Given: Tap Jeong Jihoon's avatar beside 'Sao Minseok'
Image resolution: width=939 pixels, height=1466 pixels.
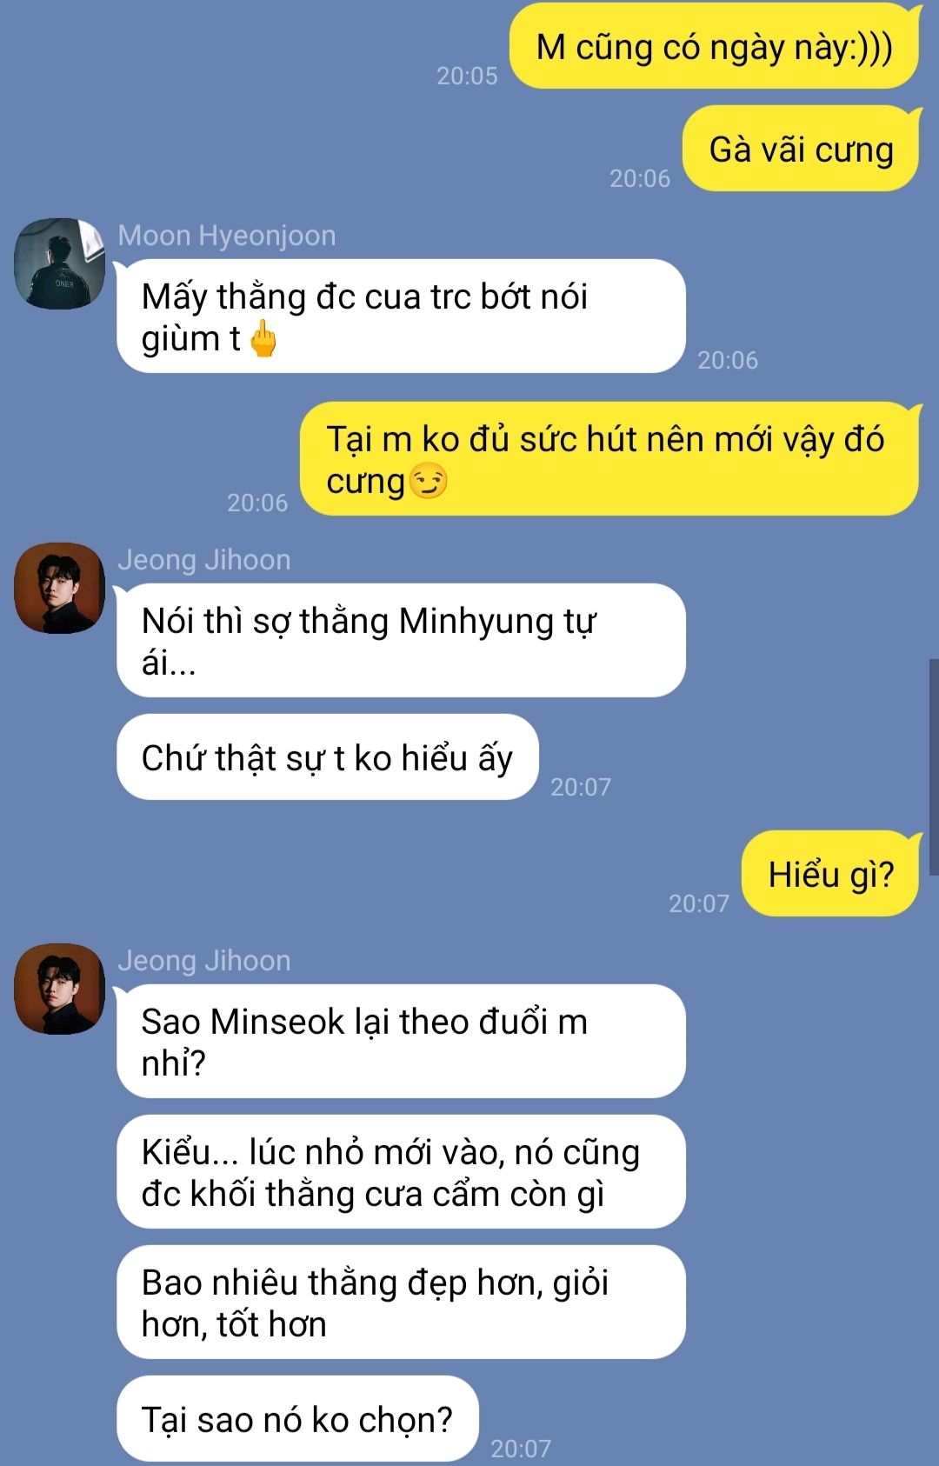Looking at the screenshot, I should point(59,989).
